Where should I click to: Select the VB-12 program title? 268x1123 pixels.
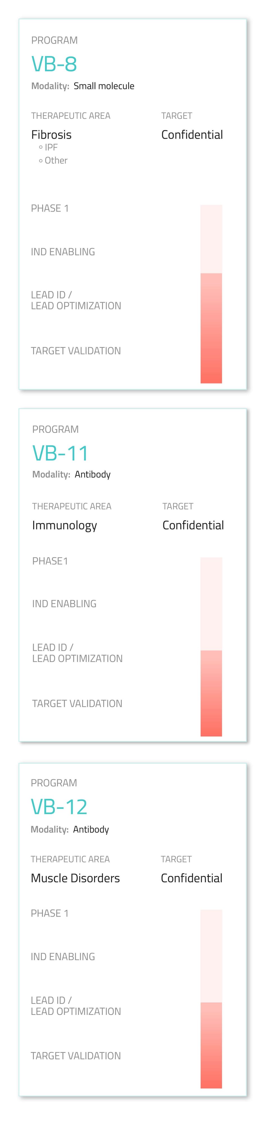pos(59,807)
